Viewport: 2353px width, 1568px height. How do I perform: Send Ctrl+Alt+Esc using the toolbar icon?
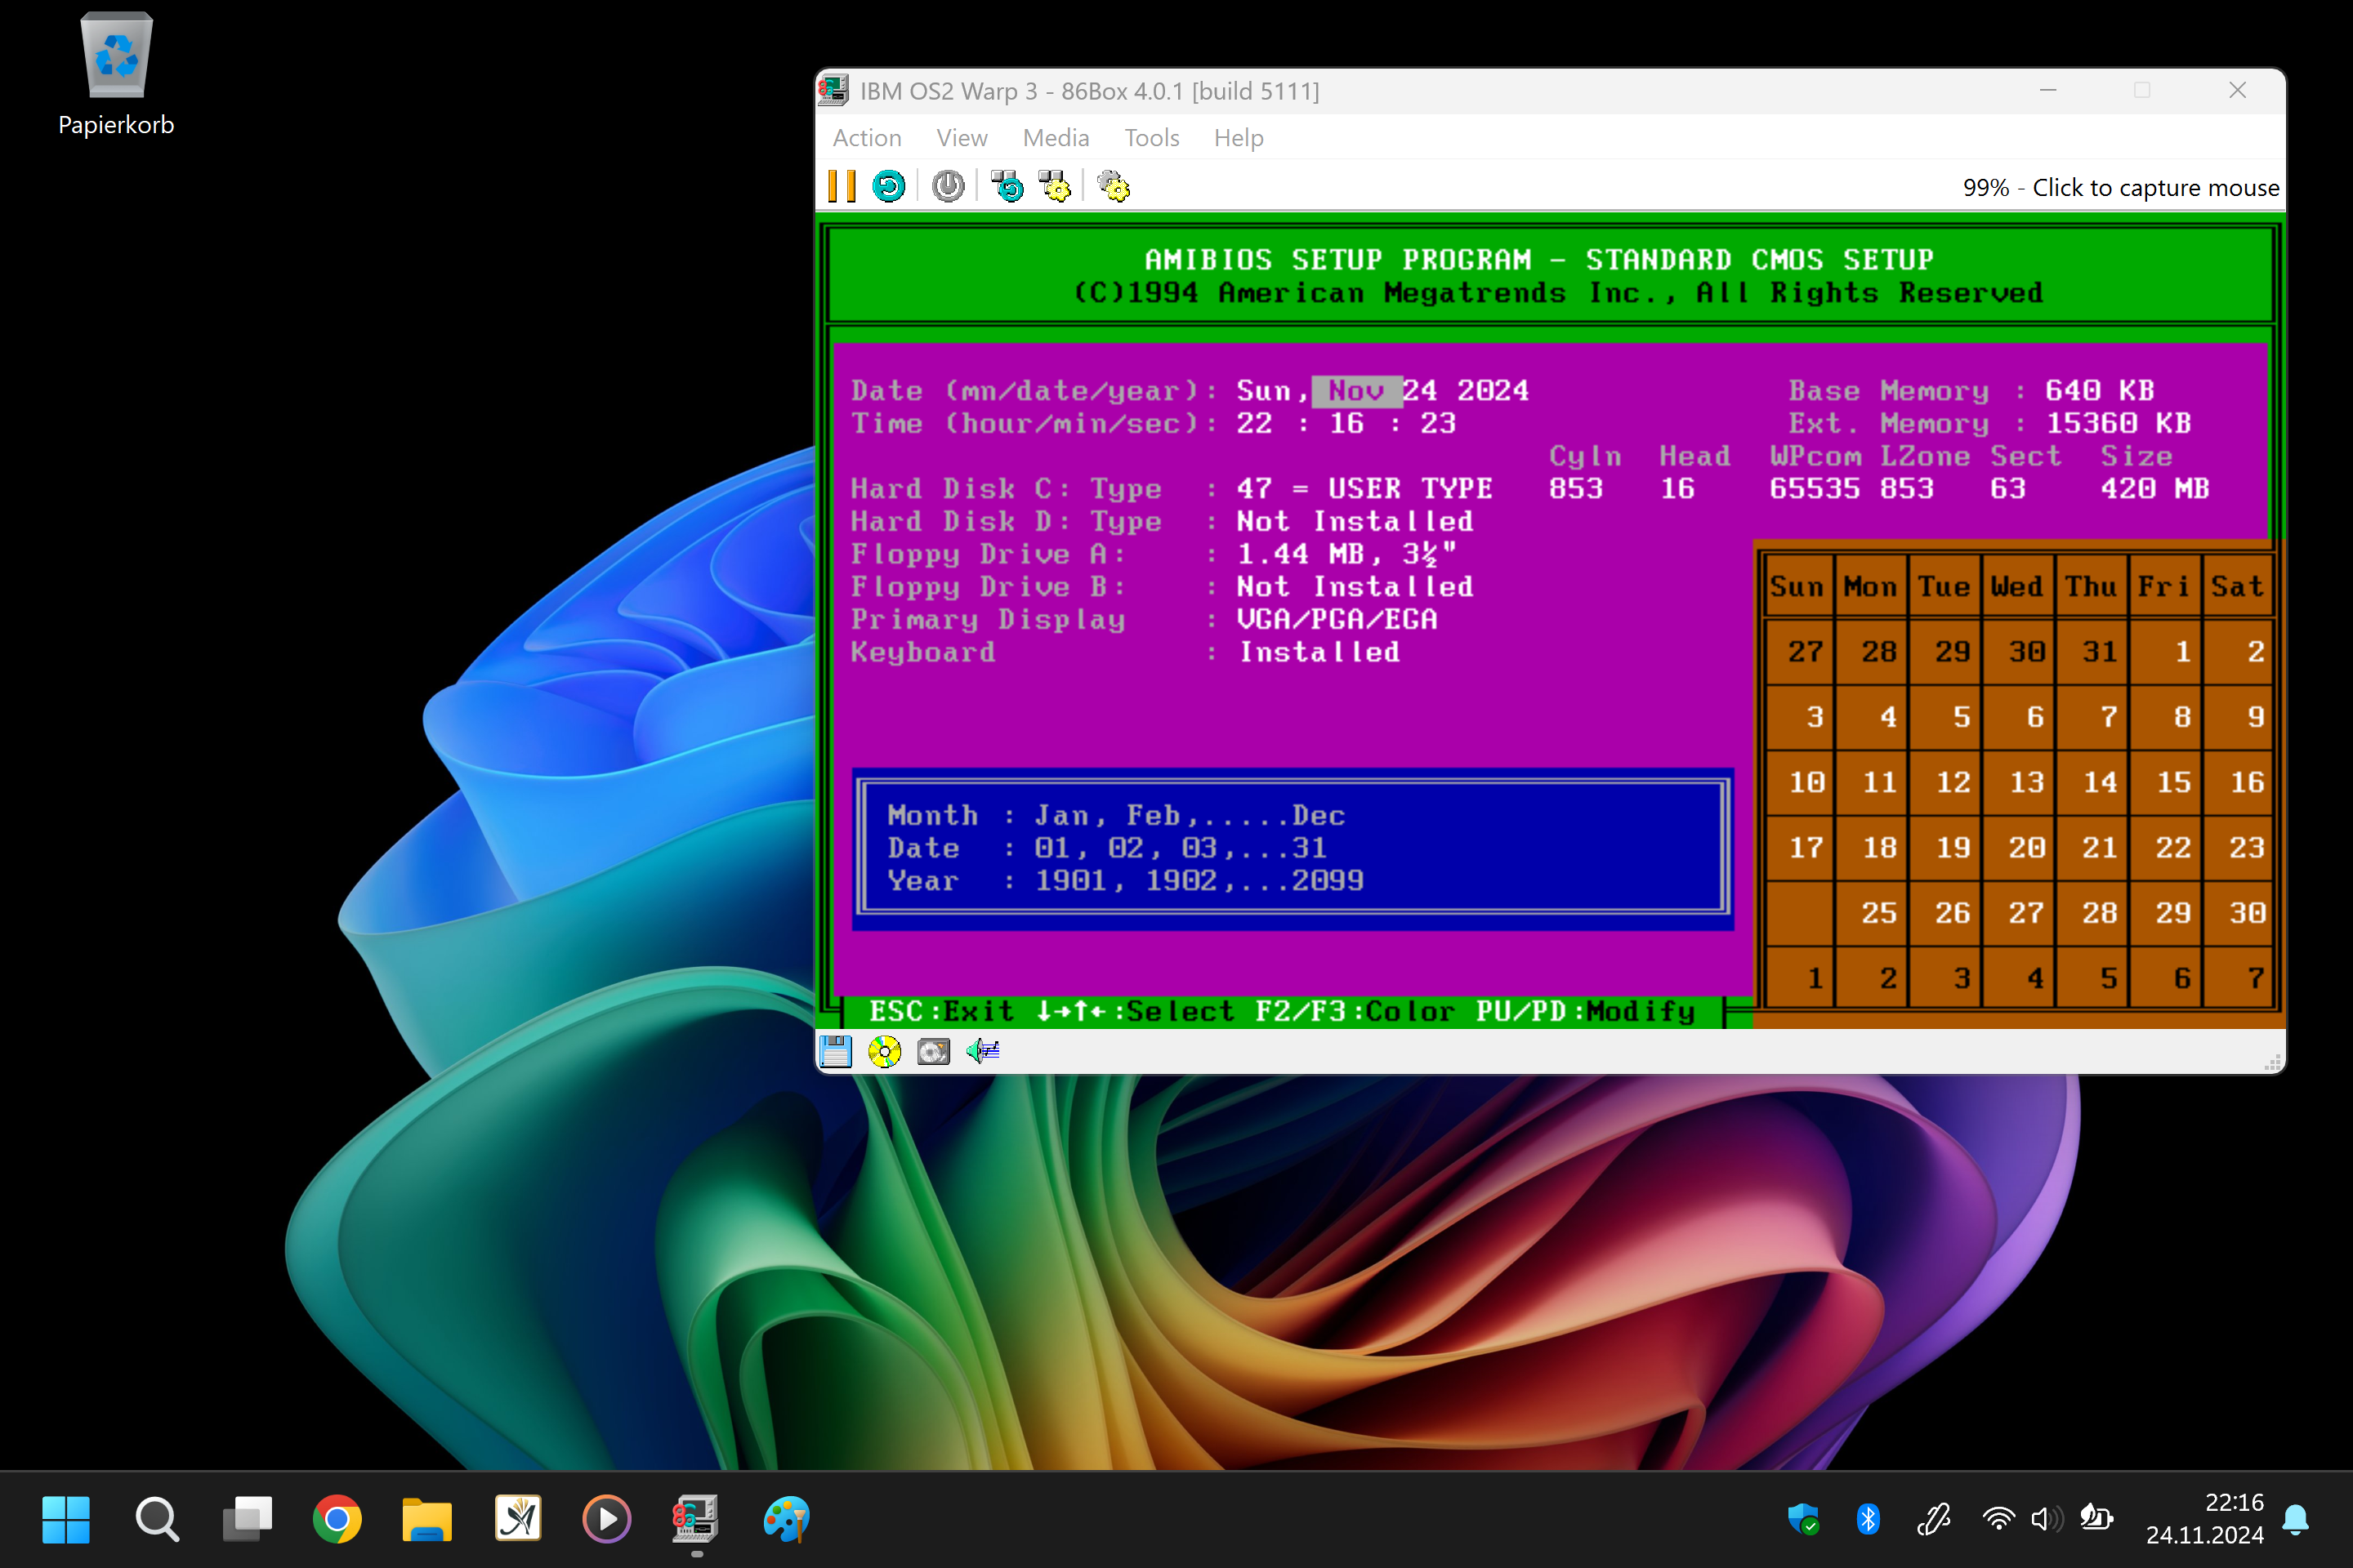(1055, 187)
